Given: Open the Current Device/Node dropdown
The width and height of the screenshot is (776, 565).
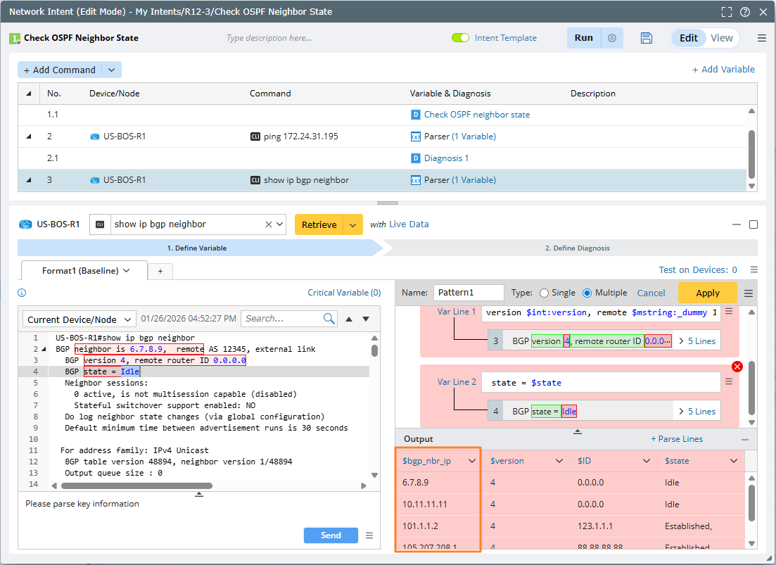Looking at the screenshot, I should point(79,319).
